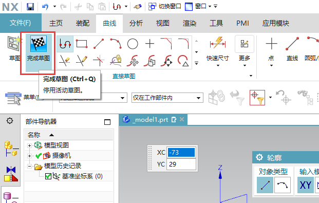Select the Derived curve tool with chain icon
Viewport: 319px width, 203px height.
pos(116,61)
